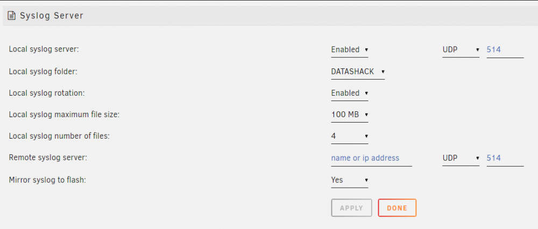
Task: Open the remote syslog server UDP dropdown
Action: [x=461, y=159]
